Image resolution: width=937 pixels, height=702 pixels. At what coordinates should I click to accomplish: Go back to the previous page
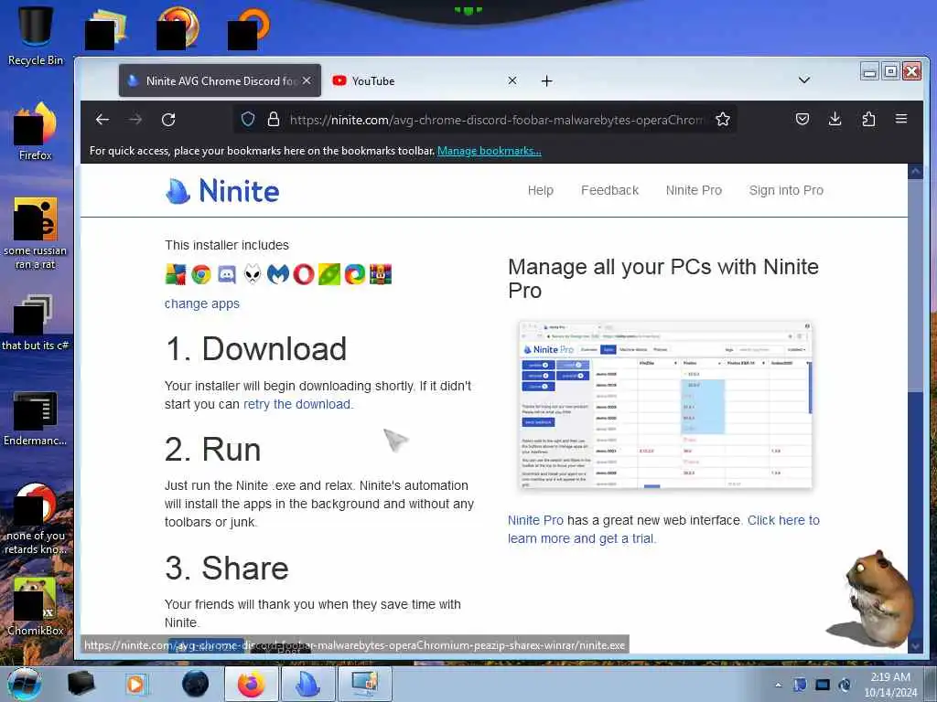point(102,120)
